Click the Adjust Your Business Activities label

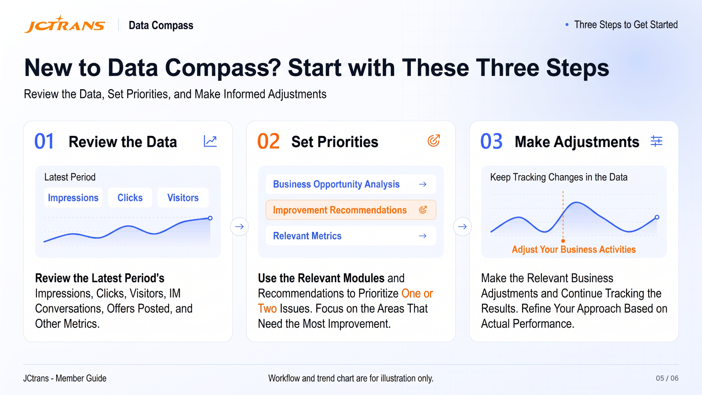574,249
